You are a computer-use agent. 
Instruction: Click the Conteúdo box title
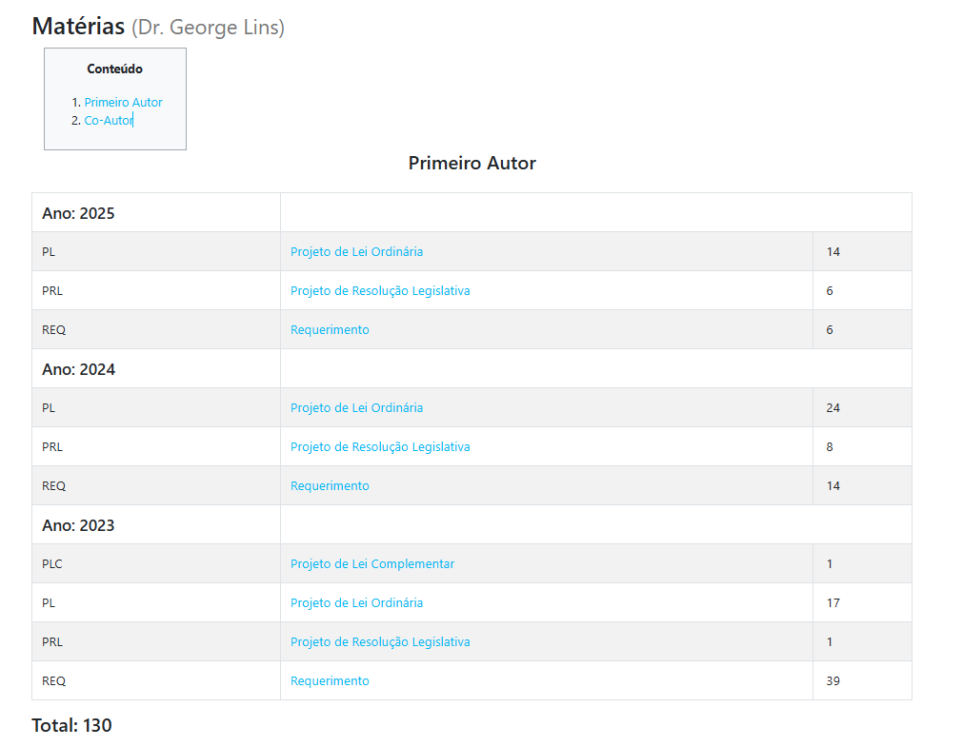click(x=114, y=69)
